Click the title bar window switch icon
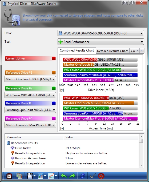 point(125,3)
